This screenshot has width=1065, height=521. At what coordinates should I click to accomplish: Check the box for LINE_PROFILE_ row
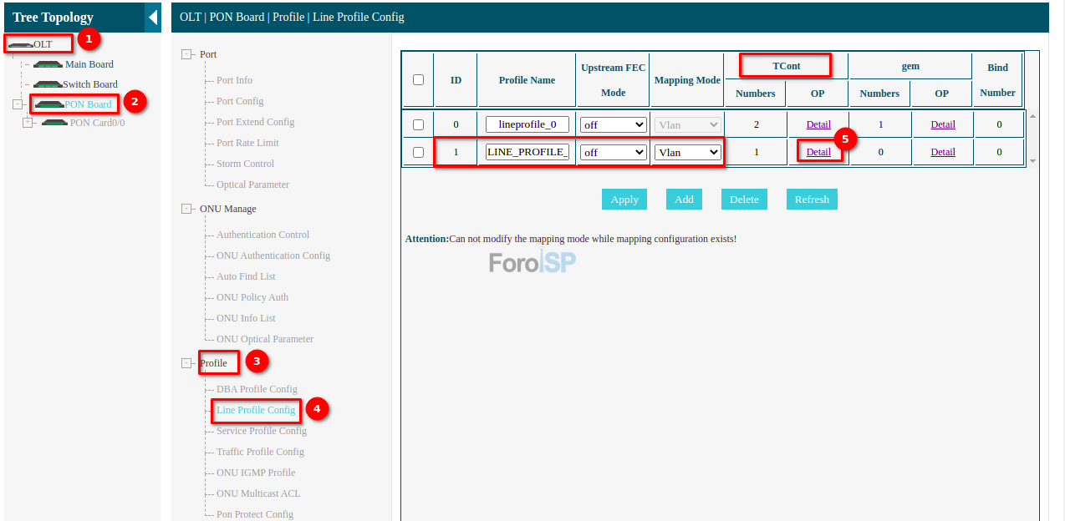[x=419, y=153]
